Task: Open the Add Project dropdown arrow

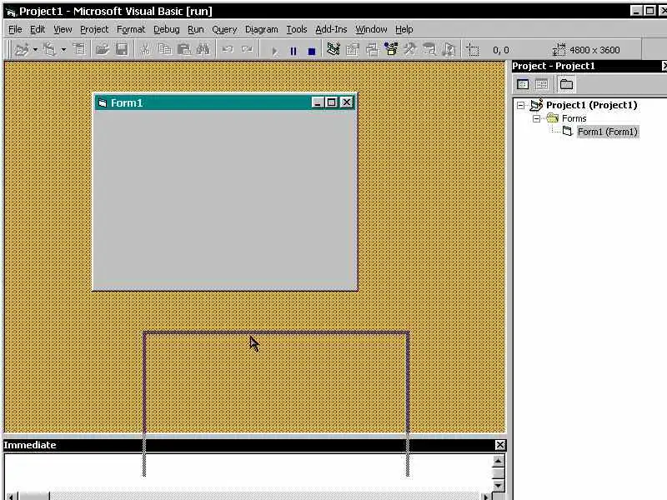Action: [x=35, y=50]
